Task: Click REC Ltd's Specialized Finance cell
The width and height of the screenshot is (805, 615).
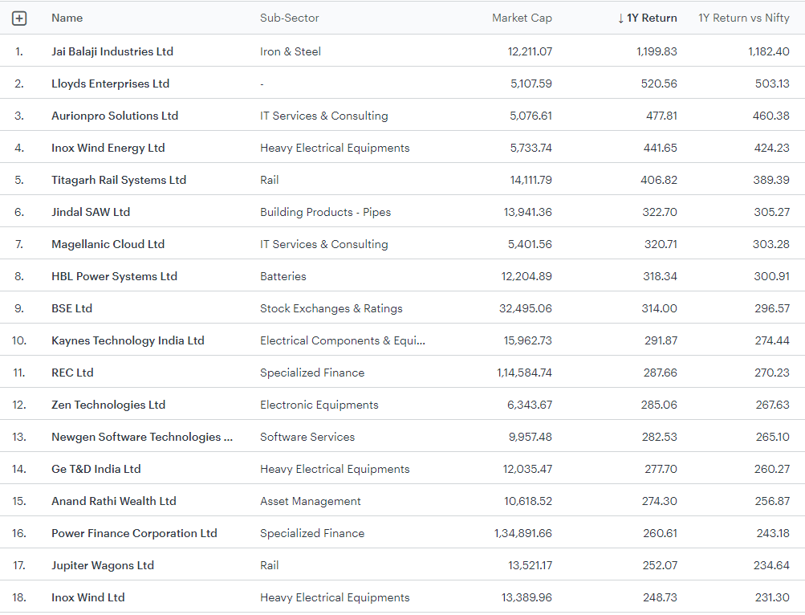Action: (x=312, y=373)
